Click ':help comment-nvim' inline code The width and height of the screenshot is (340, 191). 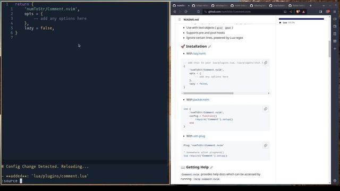tap(206, 179)
